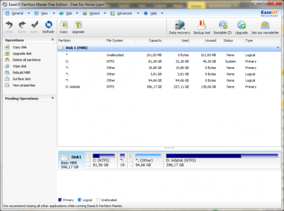Select the D: Adatok (NTFS) partition bar
Image resolution: width=284 pixels, height=211 pixels.
point(222,160)
